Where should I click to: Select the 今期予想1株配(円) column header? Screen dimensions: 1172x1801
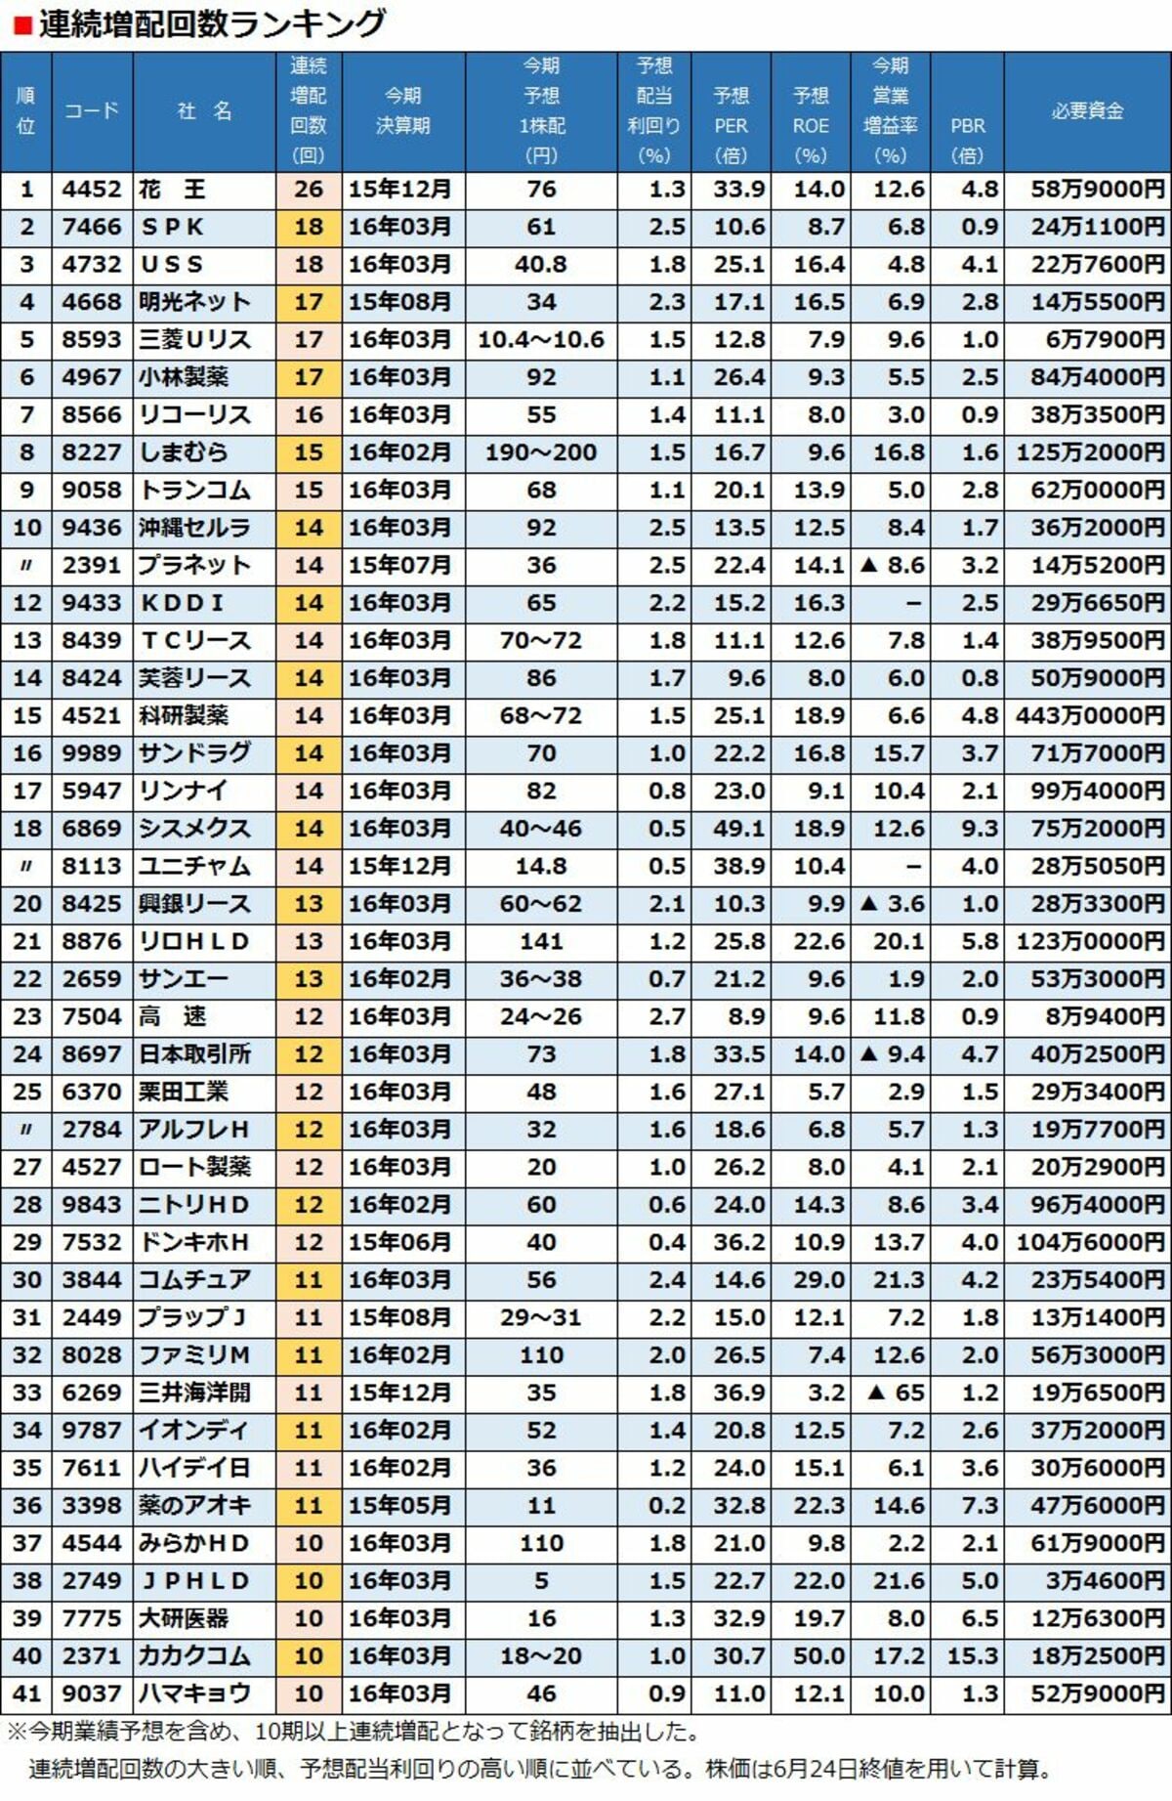pyautogui.click(x=541, y=110)
